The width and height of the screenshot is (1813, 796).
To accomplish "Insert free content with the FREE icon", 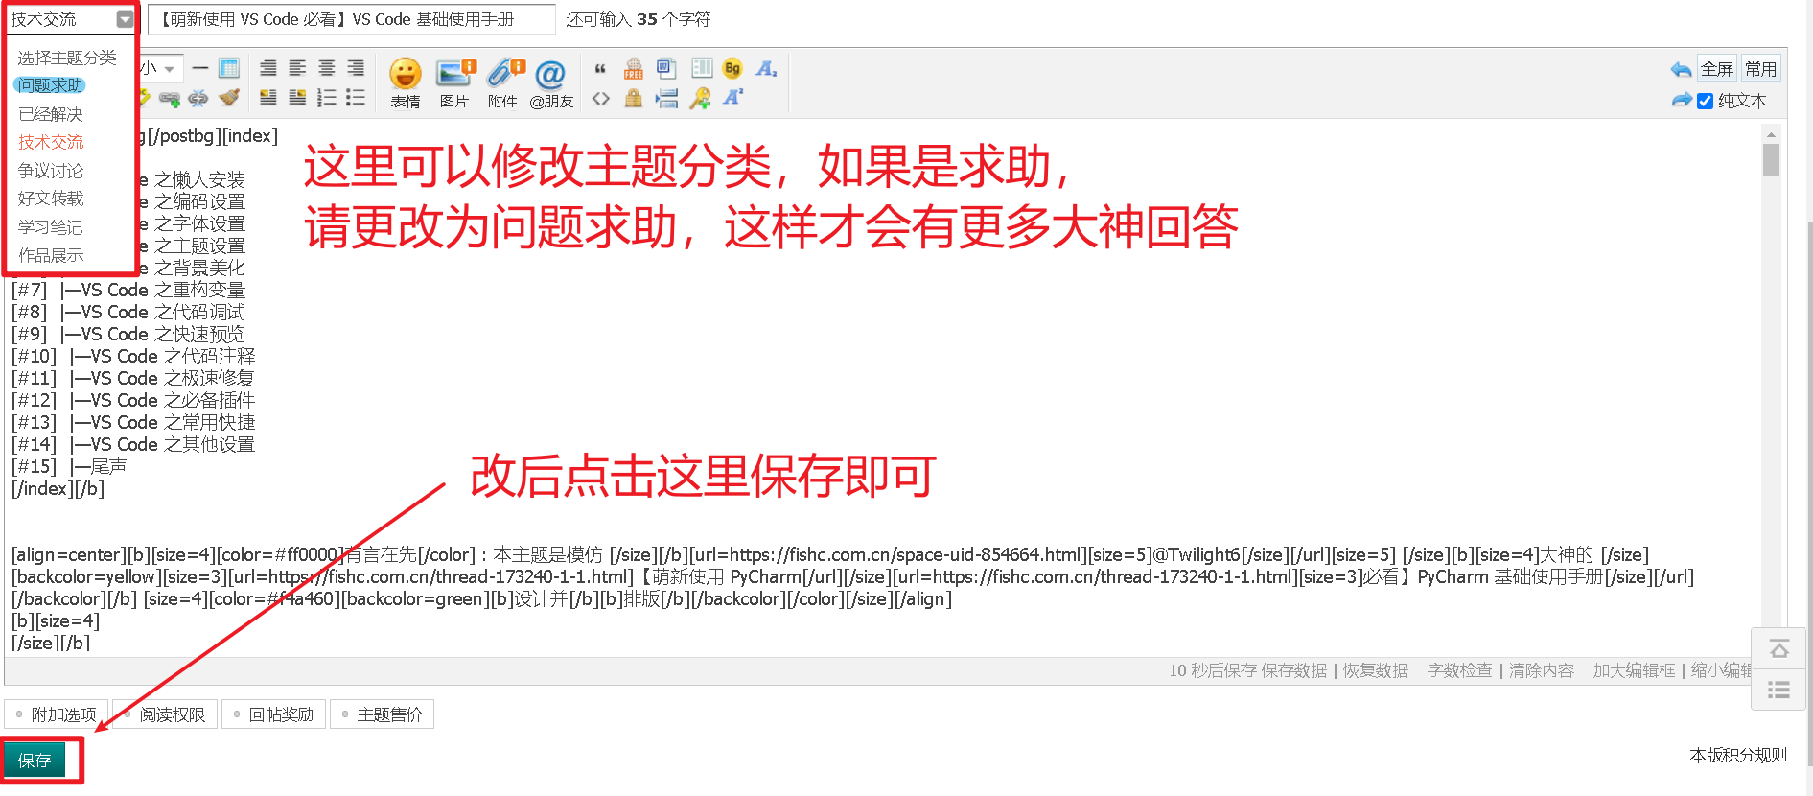I will click(x=634, y=69).
